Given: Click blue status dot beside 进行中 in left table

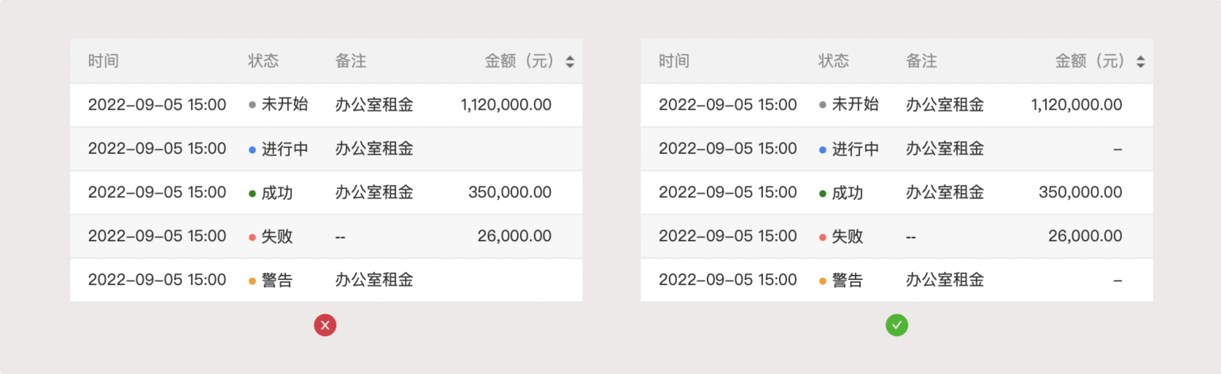Looking at the screenshot, I should pyautogui.click(x=252, y=150).
